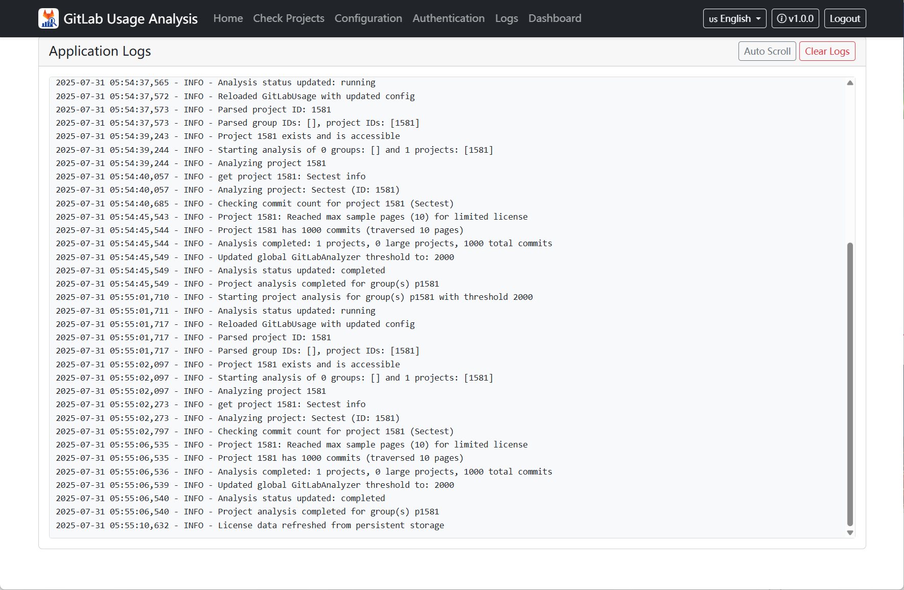Click the 05:54:37,573 'Parsed project ID: 1581' line
This screenshot has width=904, height=590.
click(193, 109)
